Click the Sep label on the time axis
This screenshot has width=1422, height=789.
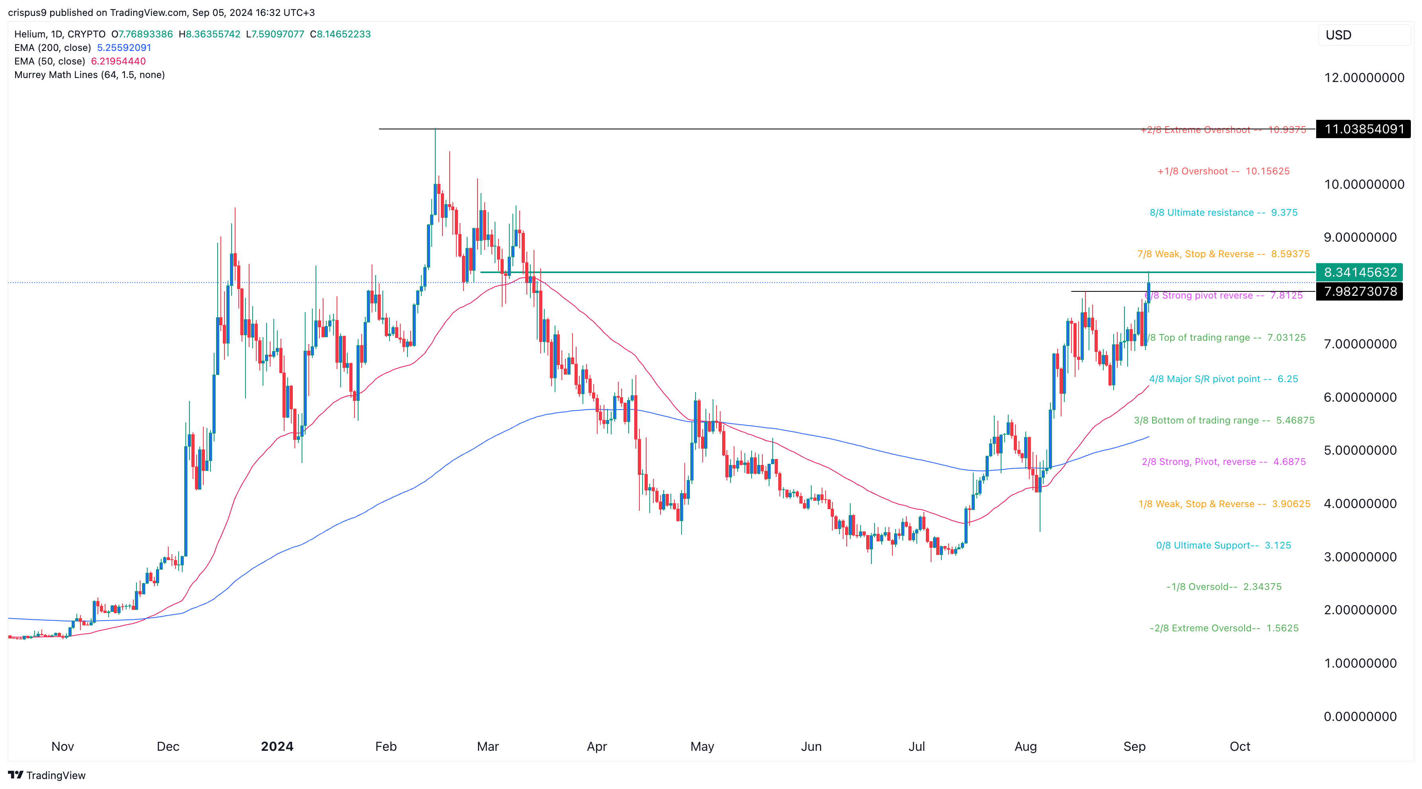(x=1134, y=746)
